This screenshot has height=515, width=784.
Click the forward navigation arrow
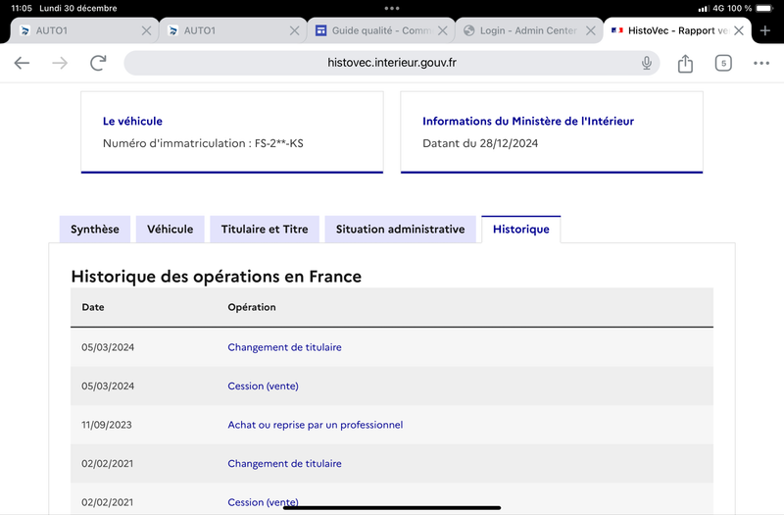pos(60,63)
